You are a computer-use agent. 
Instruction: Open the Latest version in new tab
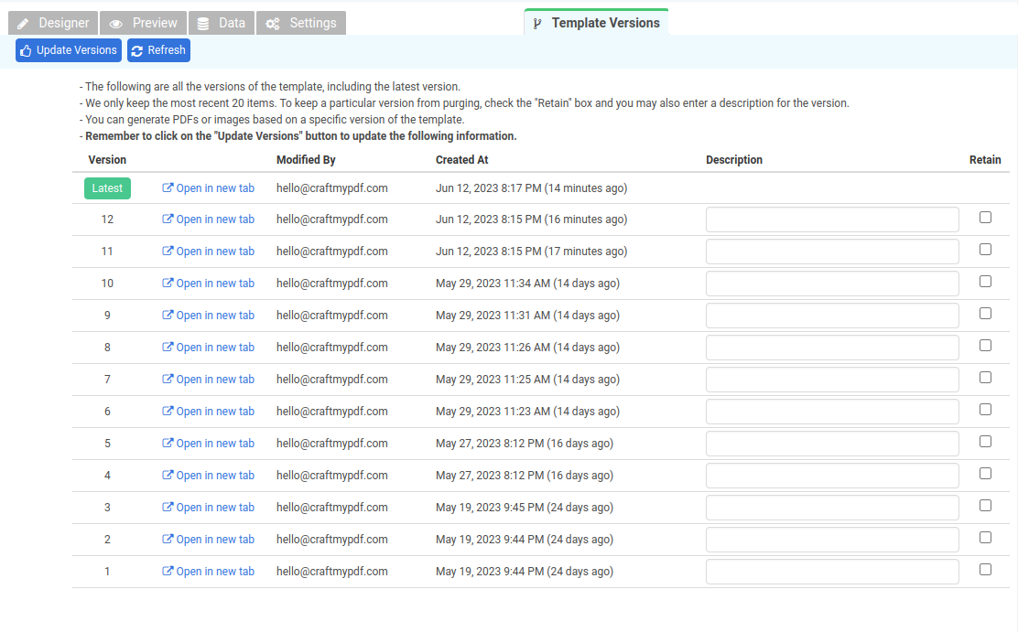(209, 188)
